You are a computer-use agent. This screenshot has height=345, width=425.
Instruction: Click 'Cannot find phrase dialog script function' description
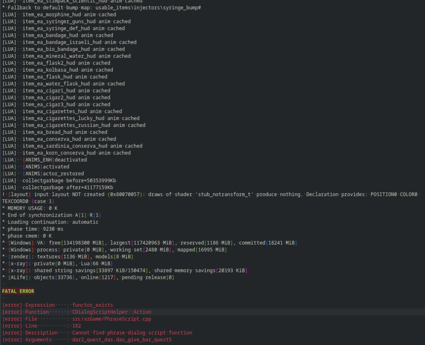132,333
